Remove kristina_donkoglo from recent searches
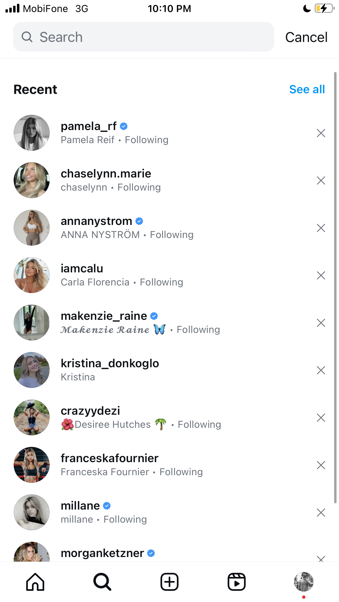This screenshot has width=339, height=602. pyautogui.click(x=321, y=370)
